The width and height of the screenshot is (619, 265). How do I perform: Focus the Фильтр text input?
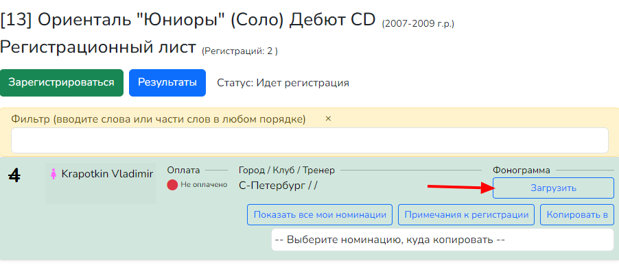pyautogui.click(x=310, y=140)
